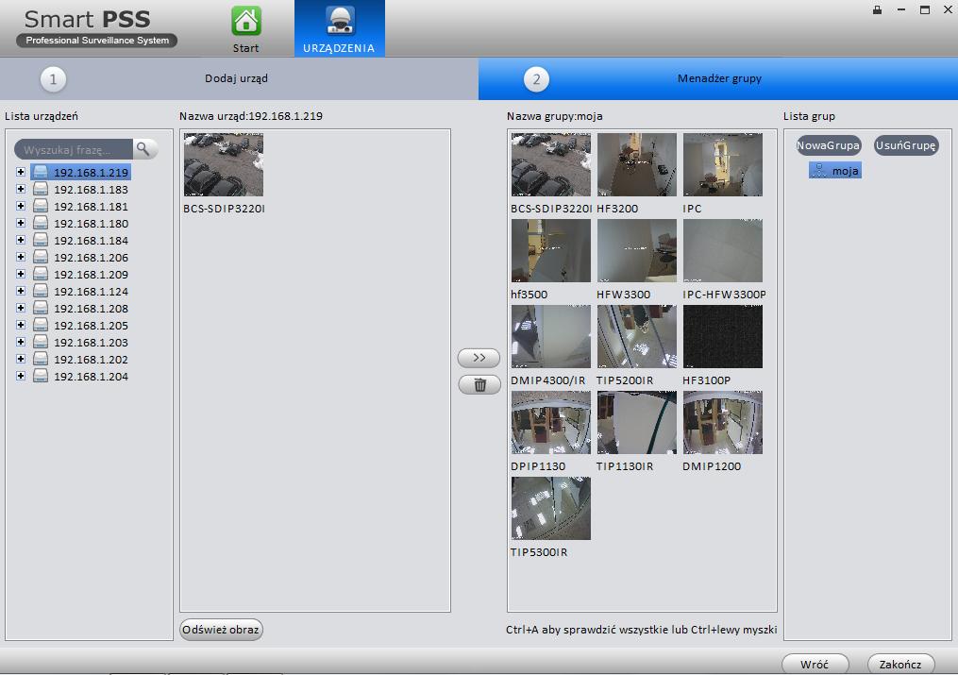The image size is (958, 675).
Task: Select the DPIP1130 camera thumbnail
Action: (551, 423)
